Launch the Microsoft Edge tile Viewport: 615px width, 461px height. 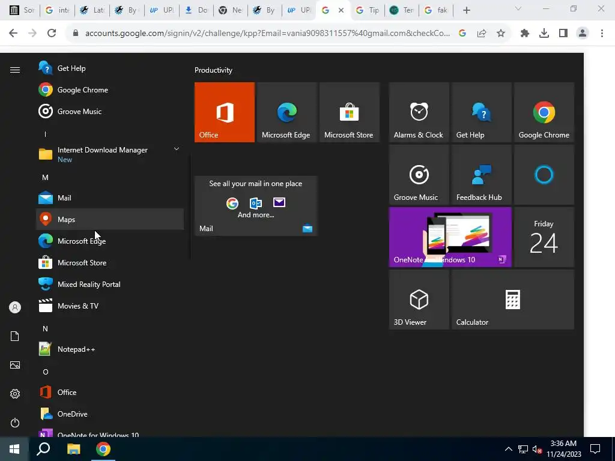coord(286,112)
